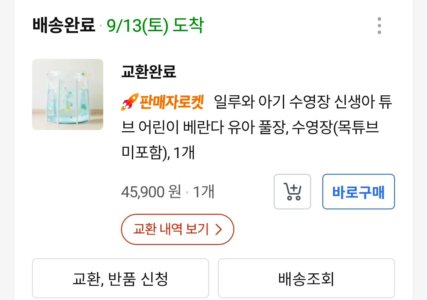Viewport: 427px width, 300px height.
Task: Tap the green 9/13(토) 도착 arrival text
Action: (155, 25)
